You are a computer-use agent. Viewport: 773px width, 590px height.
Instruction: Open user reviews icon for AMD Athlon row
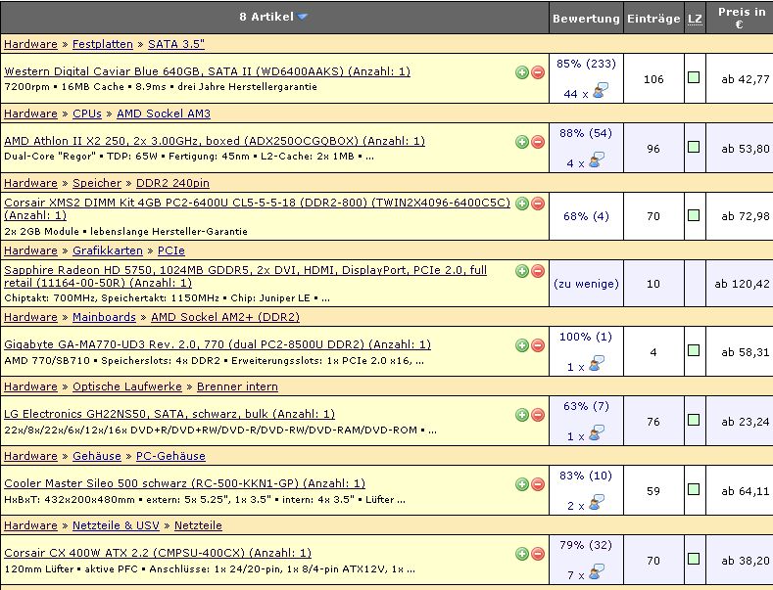click(x=597, y=160)
